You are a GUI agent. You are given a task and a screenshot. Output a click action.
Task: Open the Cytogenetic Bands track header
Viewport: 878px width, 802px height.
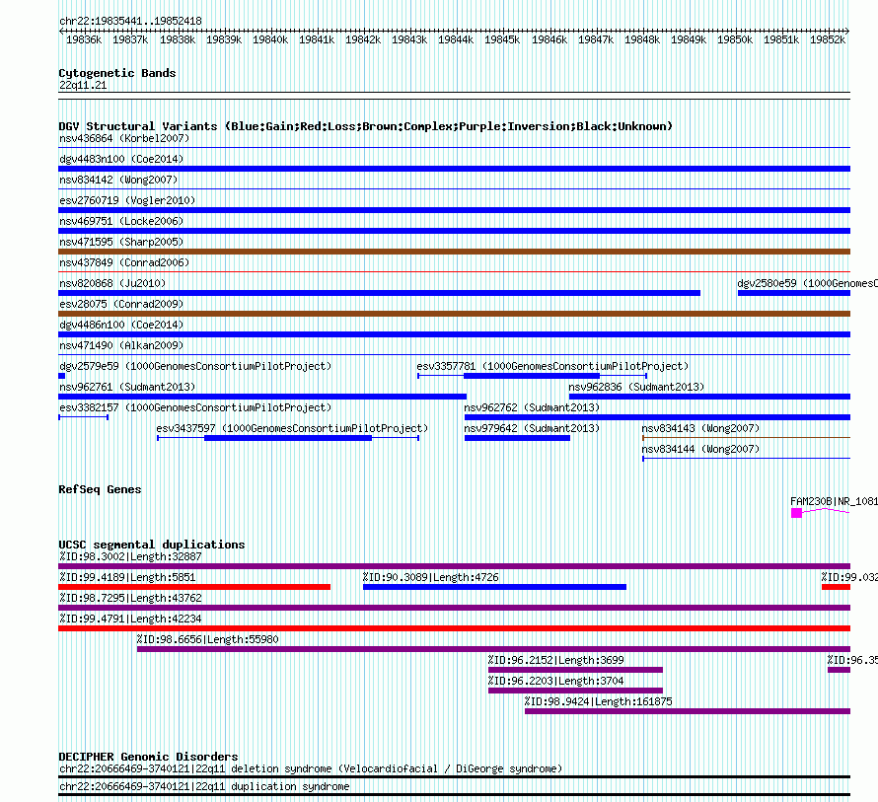coord(117,73)
